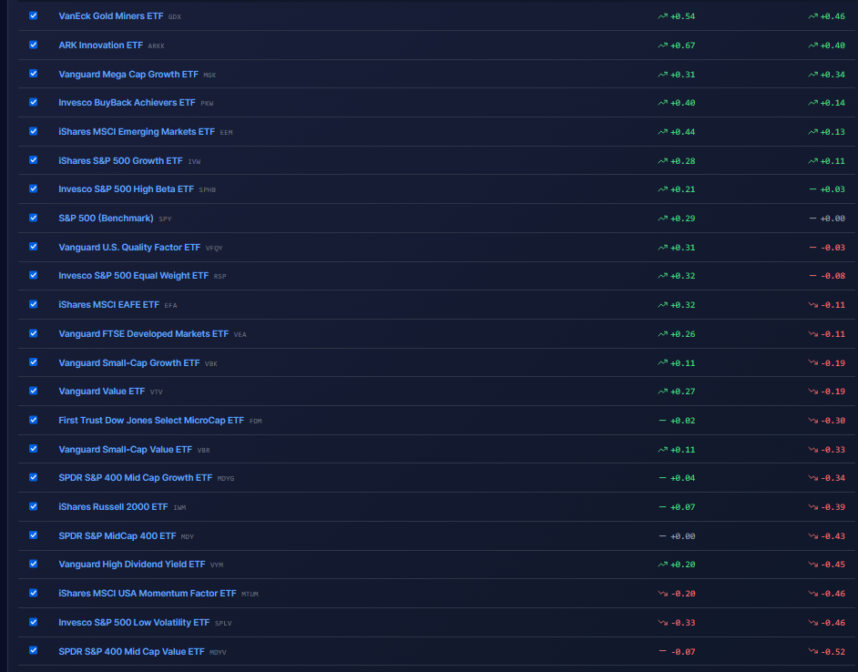Click the MTUM ticker label
The width and height of the screenshot is (858, 672).
pos(250,594)
